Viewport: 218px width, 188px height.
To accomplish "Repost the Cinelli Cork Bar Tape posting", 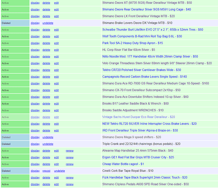I will 46,171.
